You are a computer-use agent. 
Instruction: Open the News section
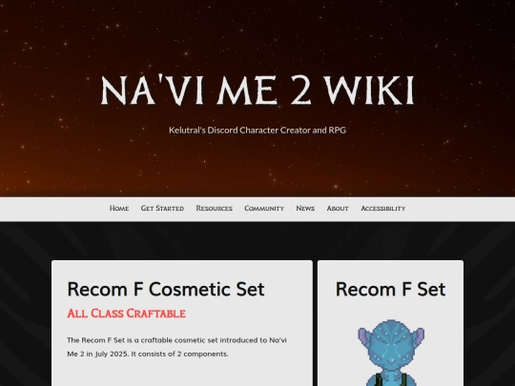[305, 208]
